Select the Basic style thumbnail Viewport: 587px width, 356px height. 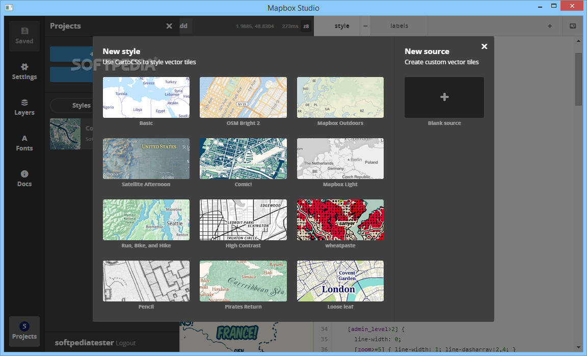[x=146, y=97]
